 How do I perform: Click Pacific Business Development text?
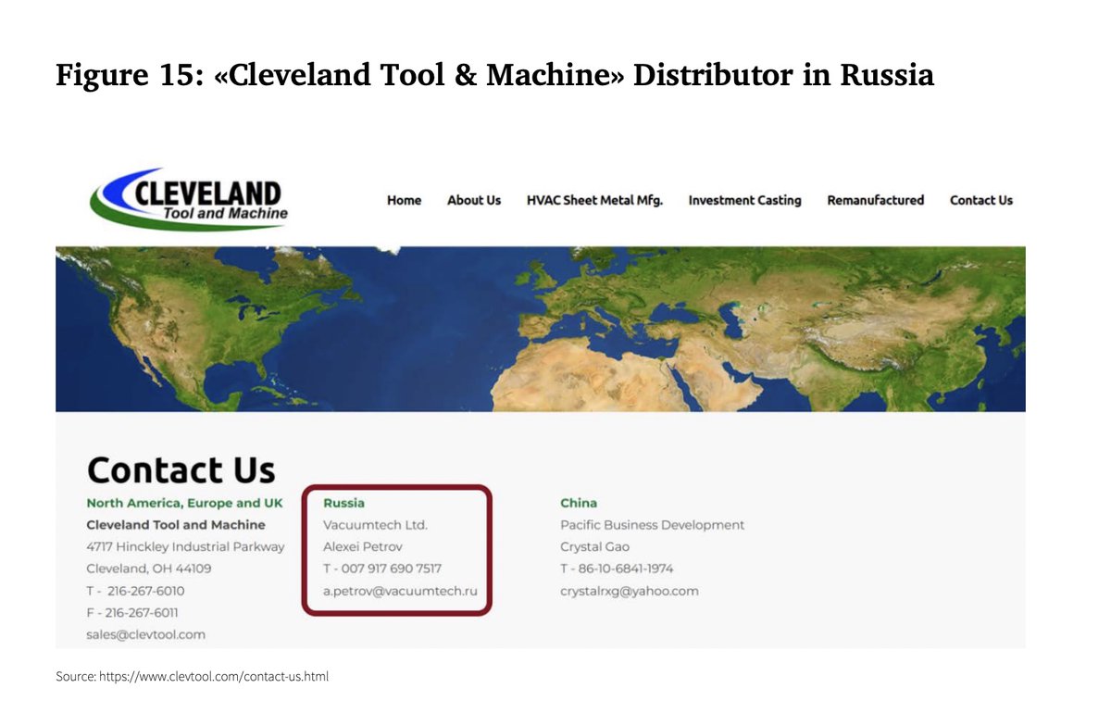pyautogui.click(x=652, y=525)
